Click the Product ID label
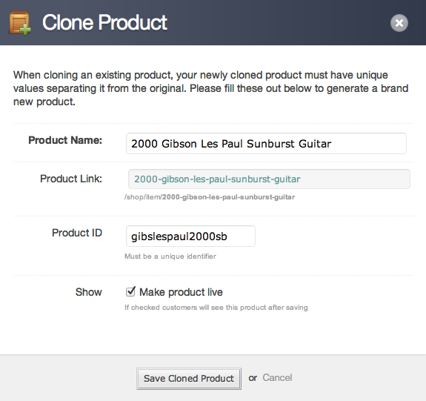Screen dimensions: 426x401 [x=77, y=233]
